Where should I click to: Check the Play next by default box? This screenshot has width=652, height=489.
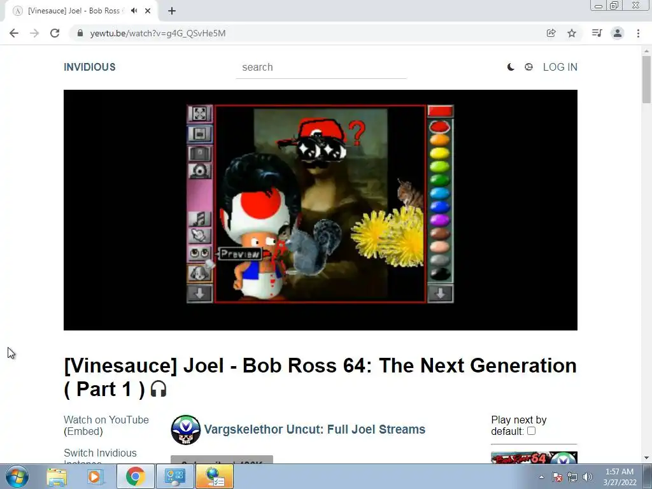pyautogui.click(x=531, y=431)
